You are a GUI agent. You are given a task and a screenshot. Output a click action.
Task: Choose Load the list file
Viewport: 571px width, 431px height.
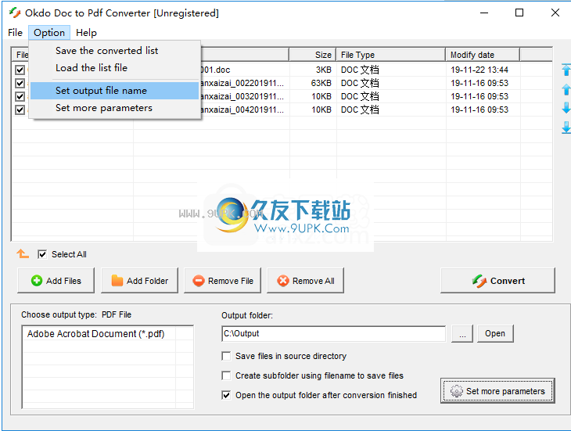coord(115,68)
